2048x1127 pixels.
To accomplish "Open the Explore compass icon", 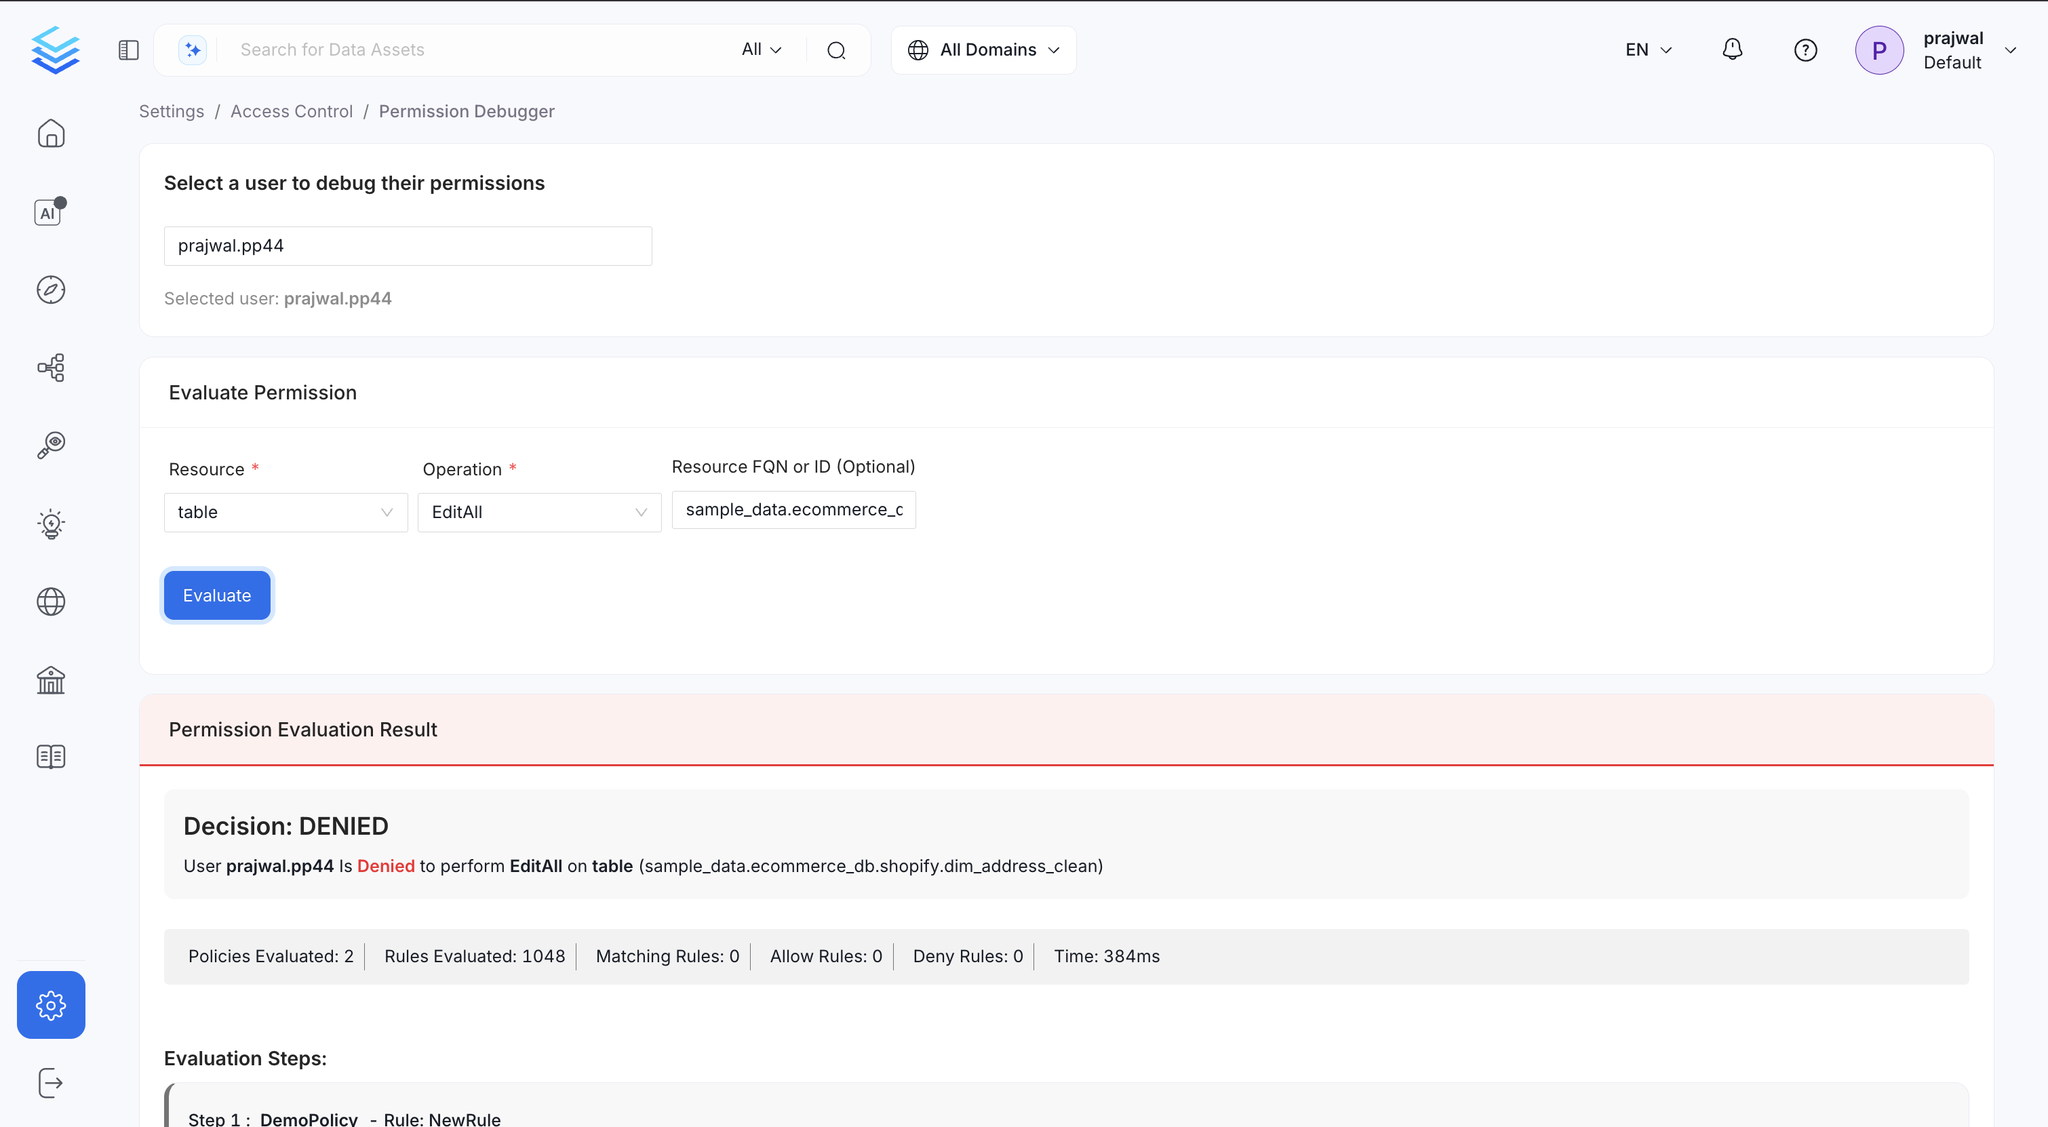I will click(x=51, y=290).
